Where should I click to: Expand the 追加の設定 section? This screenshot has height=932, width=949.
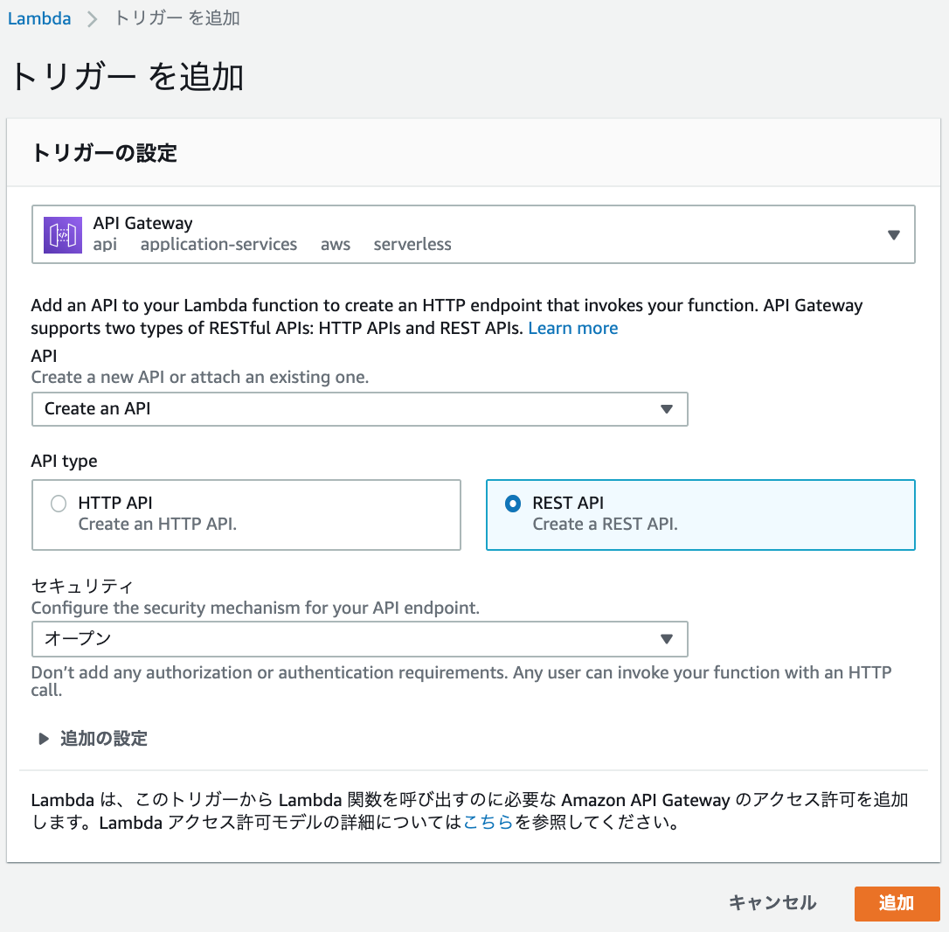coord(105,739)
